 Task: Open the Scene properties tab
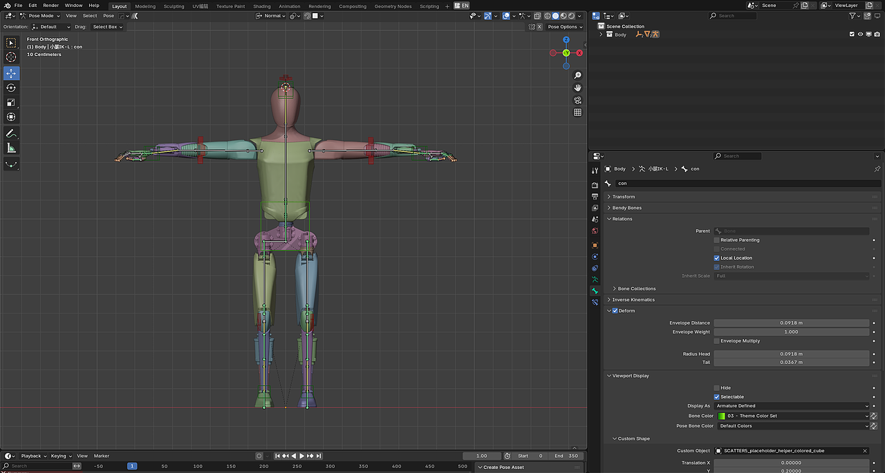(x=595, y=220)
